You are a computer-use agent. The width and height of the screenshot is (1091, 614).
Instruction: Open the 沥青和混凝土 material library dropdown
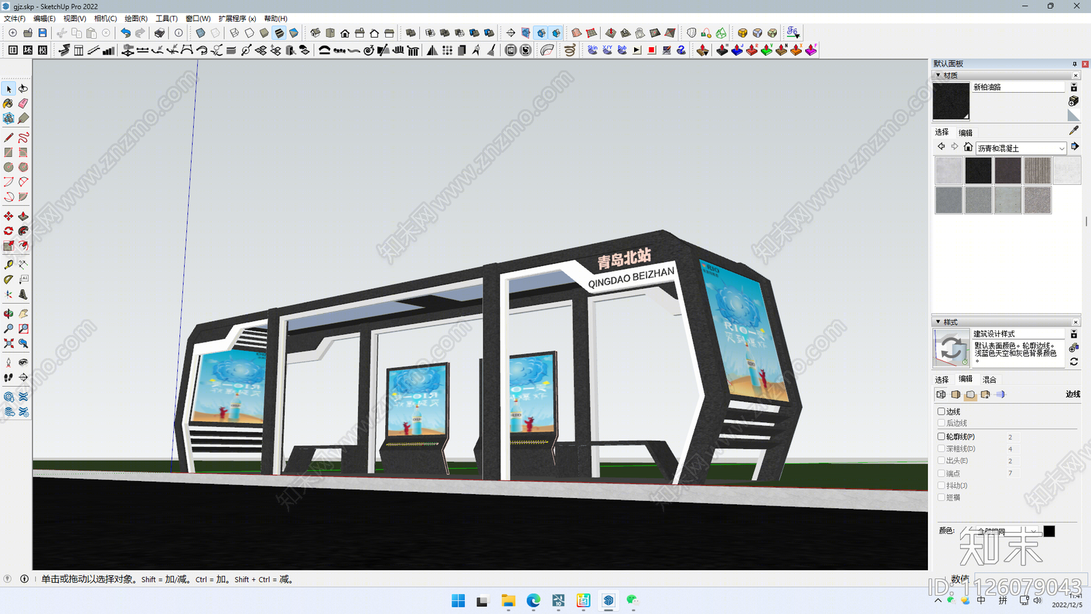(x=1021, y=148)
